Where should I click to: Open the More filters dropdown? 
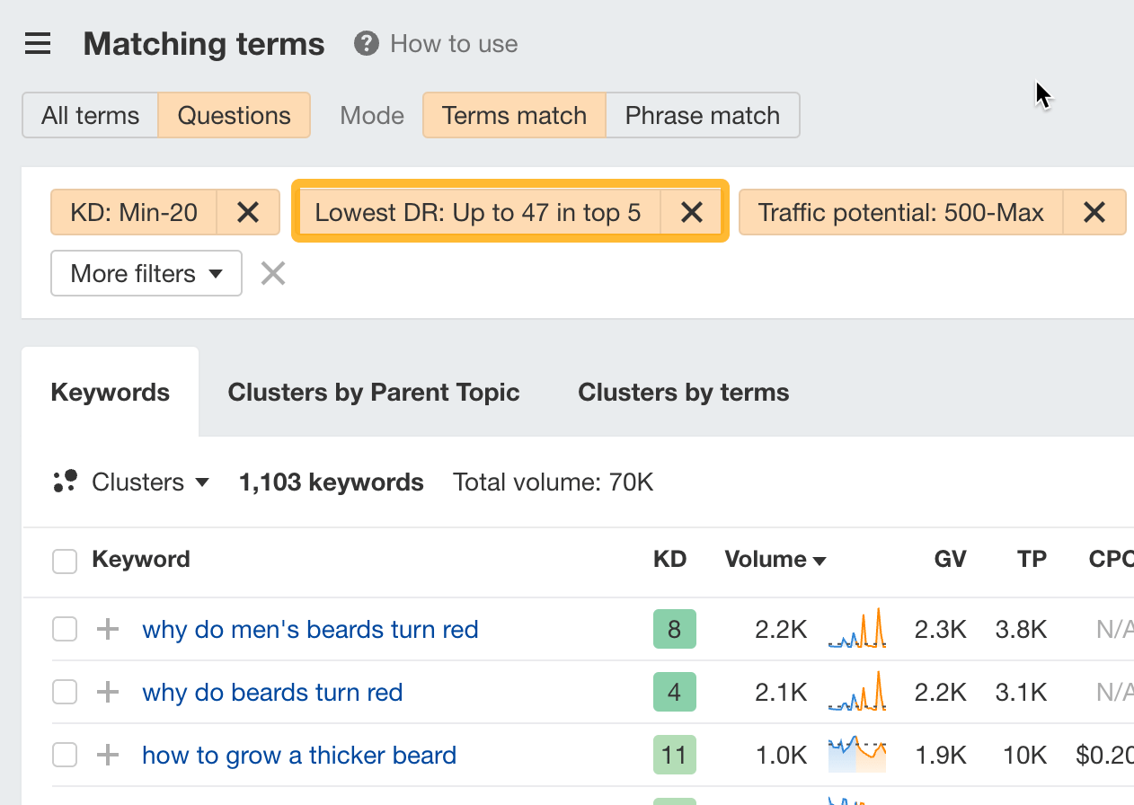pyautogui.click(x=146, y=273)
